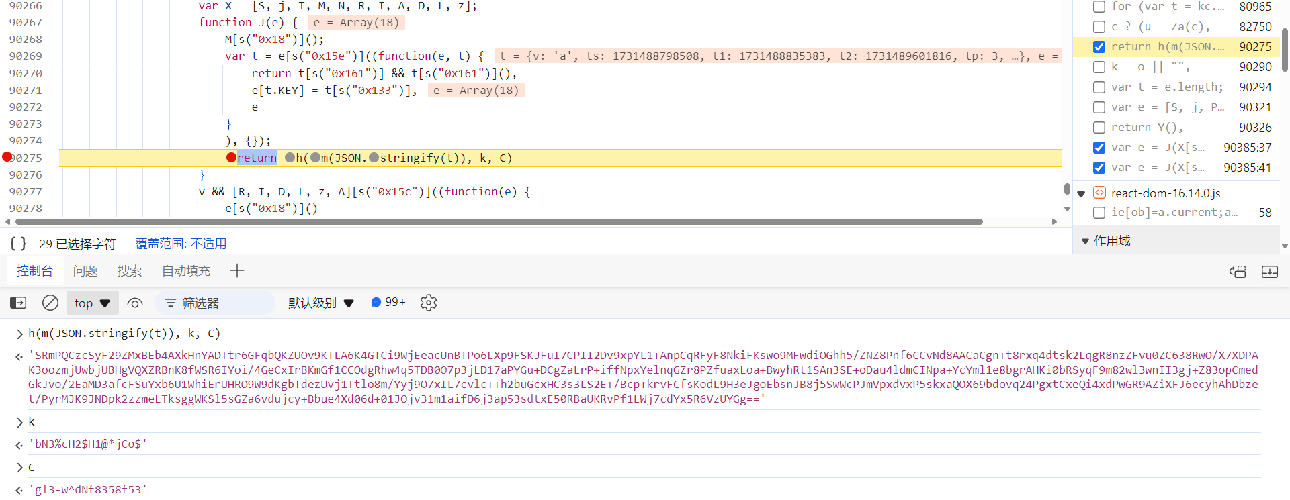Enable breakpoint at line 90321

point(1099,107)
